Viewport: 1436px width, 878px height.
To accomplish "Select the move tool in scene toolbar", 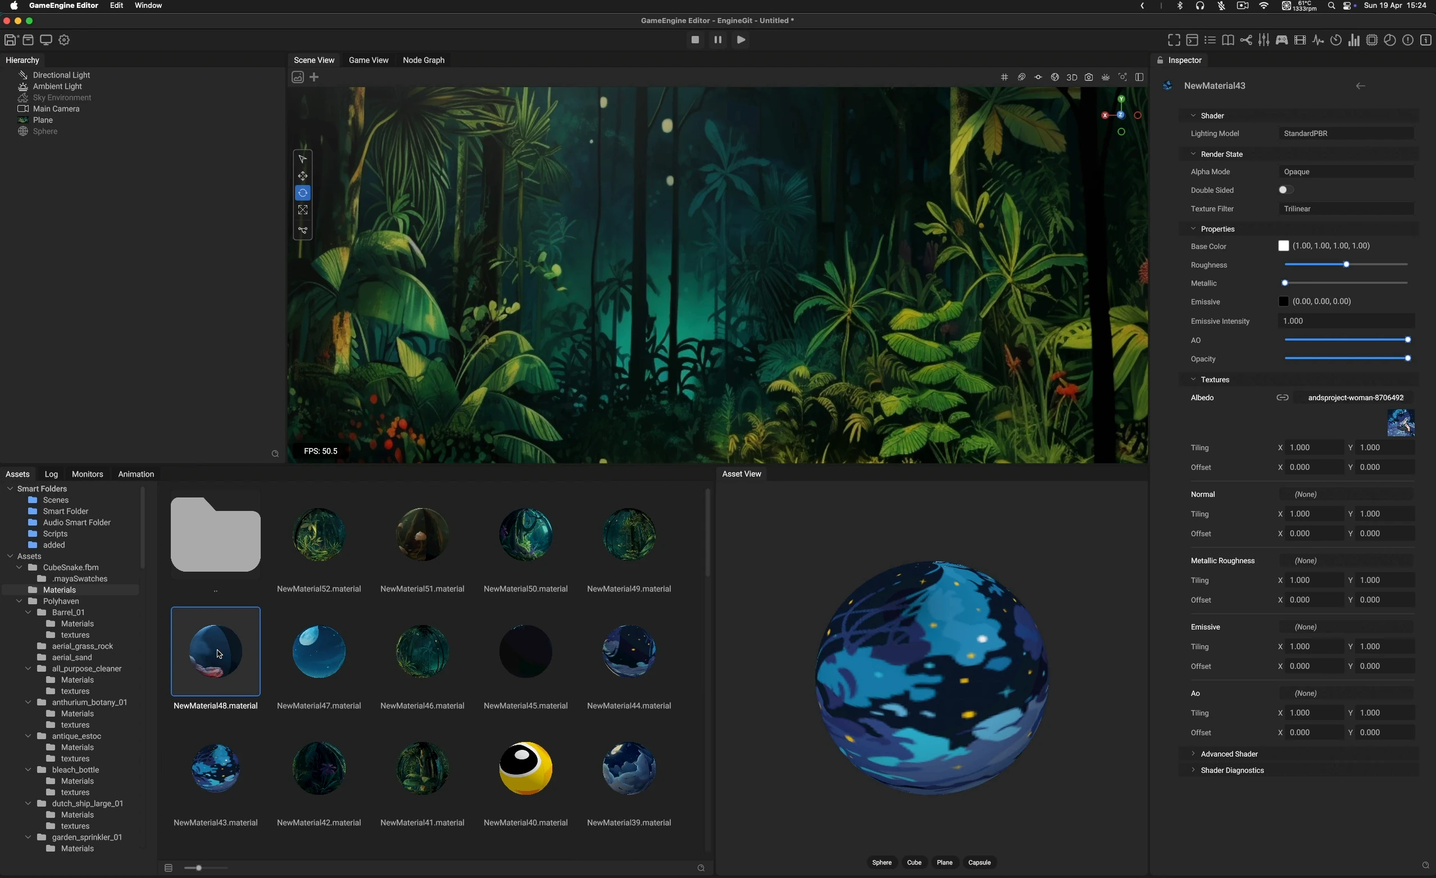I will (302, 175).
